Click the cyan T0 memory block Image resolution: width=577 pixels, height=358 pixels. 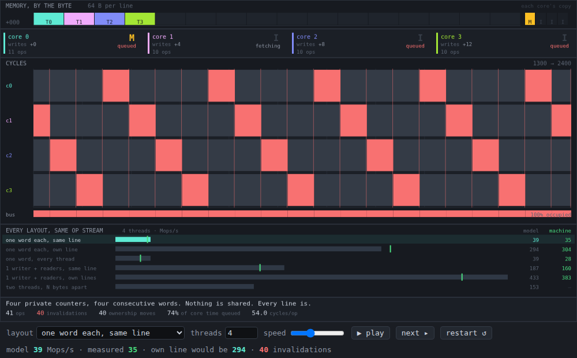tap(48, 19)
